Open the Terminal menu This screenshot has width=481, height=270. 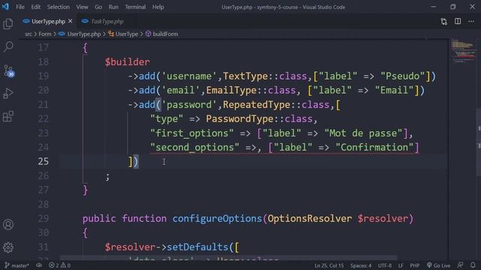pyautogui.click(x=135, y=7)
